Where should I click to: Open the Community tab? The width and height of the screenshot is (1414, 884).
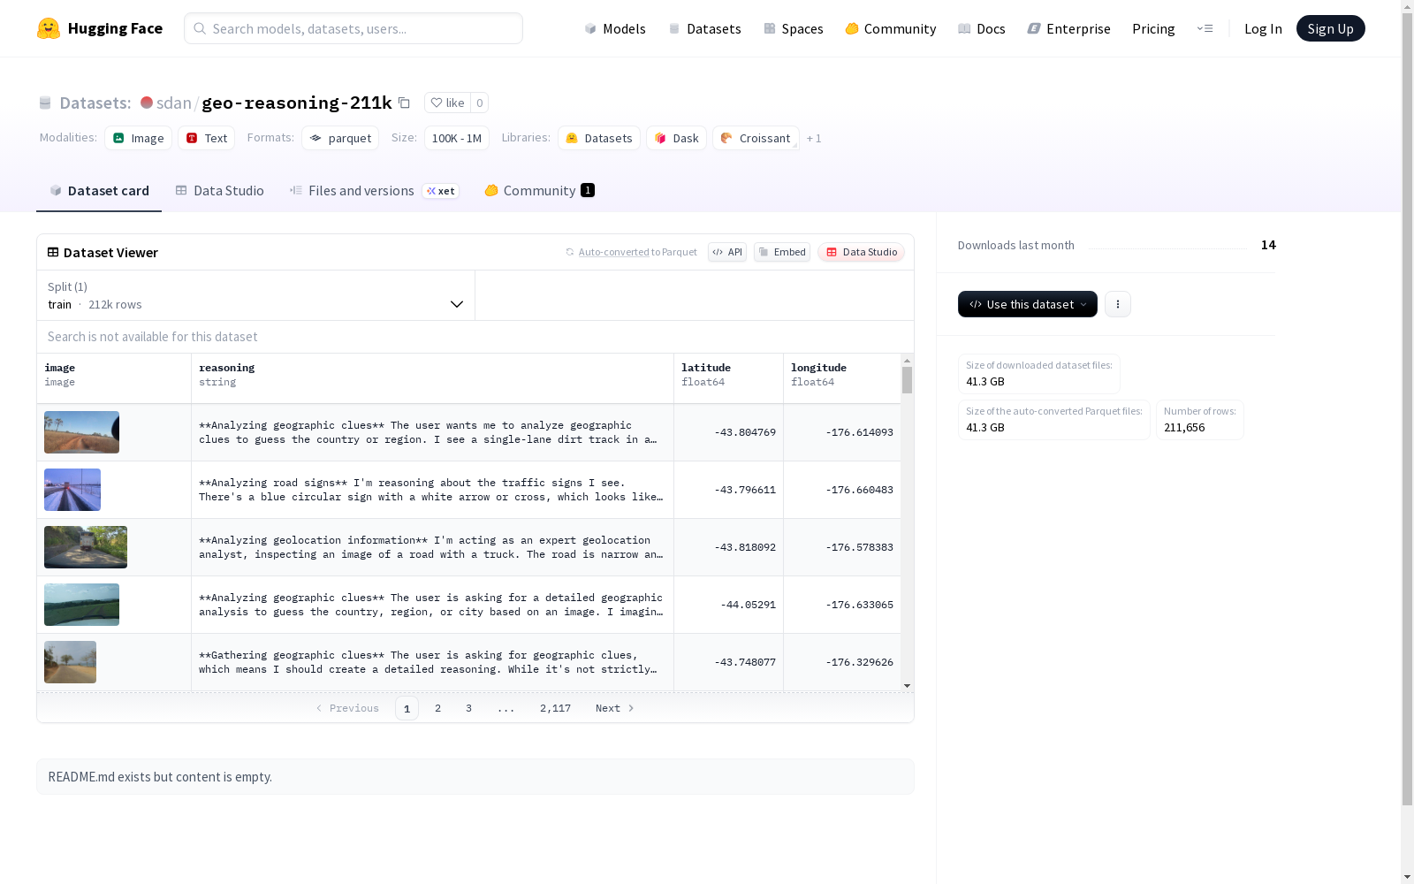(540, 191)
